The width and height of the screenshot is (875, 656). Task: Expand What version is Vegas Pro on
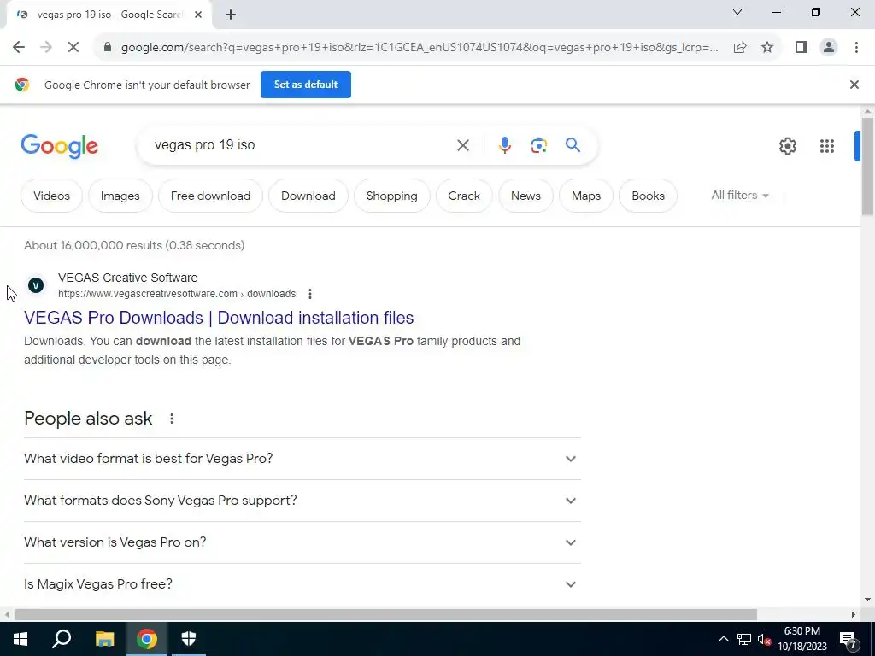pos(302,542)
